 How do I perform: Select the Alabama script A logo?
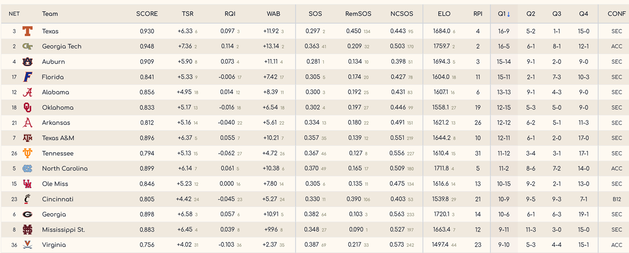click(27, 92)
